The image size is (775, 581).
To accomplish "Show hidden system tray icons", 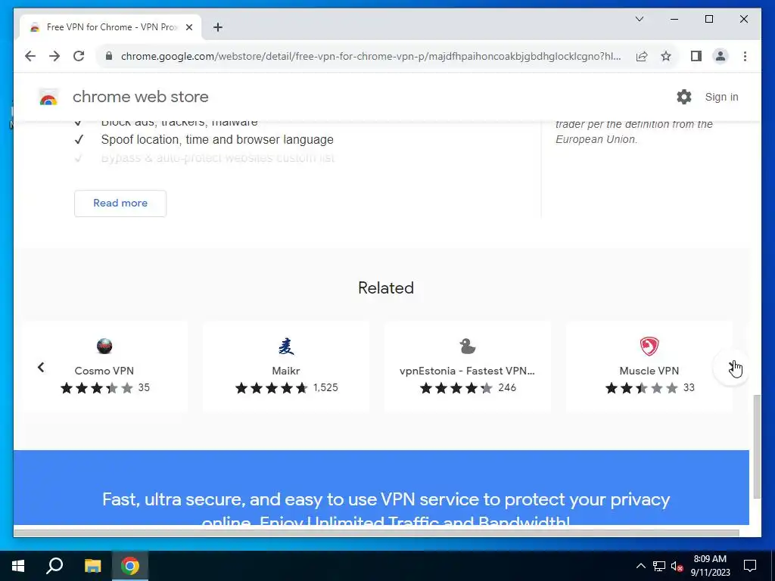I will point(640,566).
